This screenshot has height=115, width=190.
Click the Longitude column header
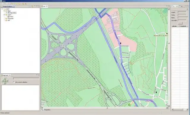click(184, 26)
